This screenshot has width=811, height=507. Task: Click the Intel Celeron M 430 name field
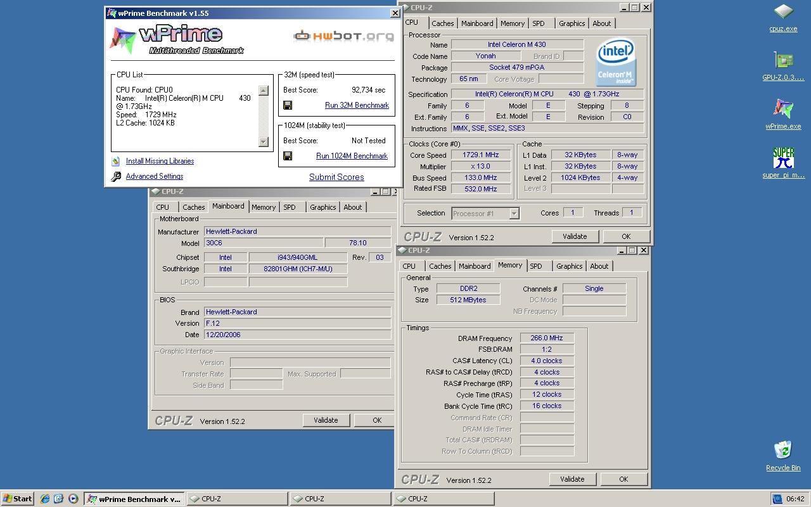click(517, 44)
